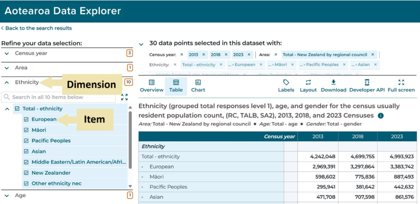Expand the Area dimension
Viewport: 420px width, 204px height.
[x=7, y=68]
